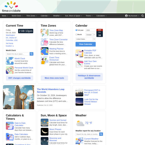Open the Calculators menu

point(101,16)
